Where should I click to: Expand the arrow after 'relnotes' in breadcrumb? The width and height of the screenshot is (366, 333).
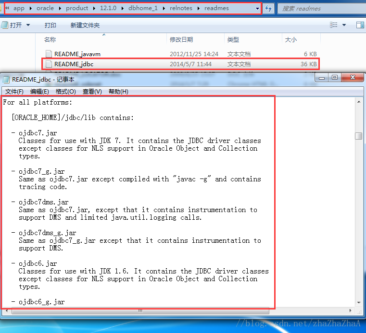click(199, 8)
